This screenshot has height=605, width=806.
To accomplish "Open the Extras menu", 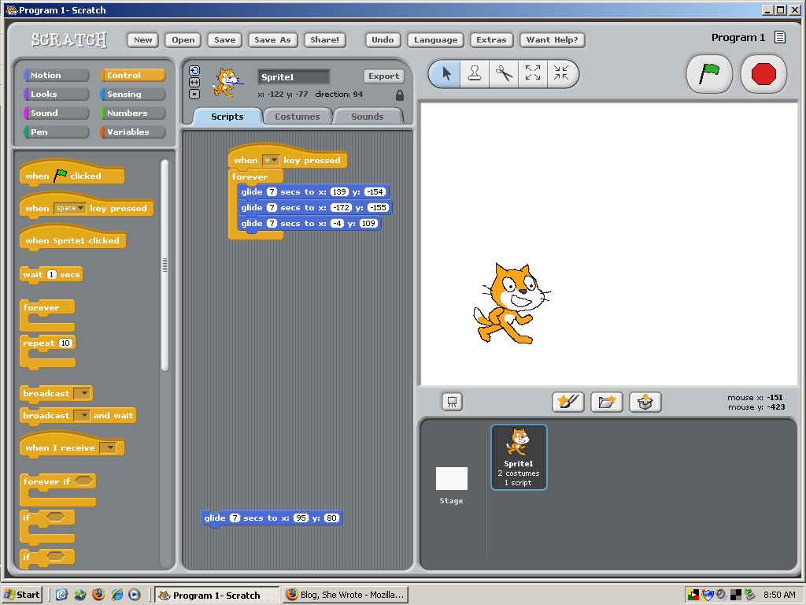I will coord(491,39).
